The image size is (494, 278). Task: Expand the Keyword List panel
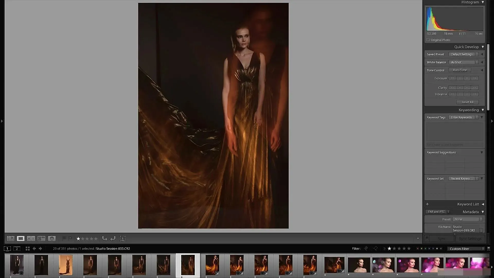[468, 204]
